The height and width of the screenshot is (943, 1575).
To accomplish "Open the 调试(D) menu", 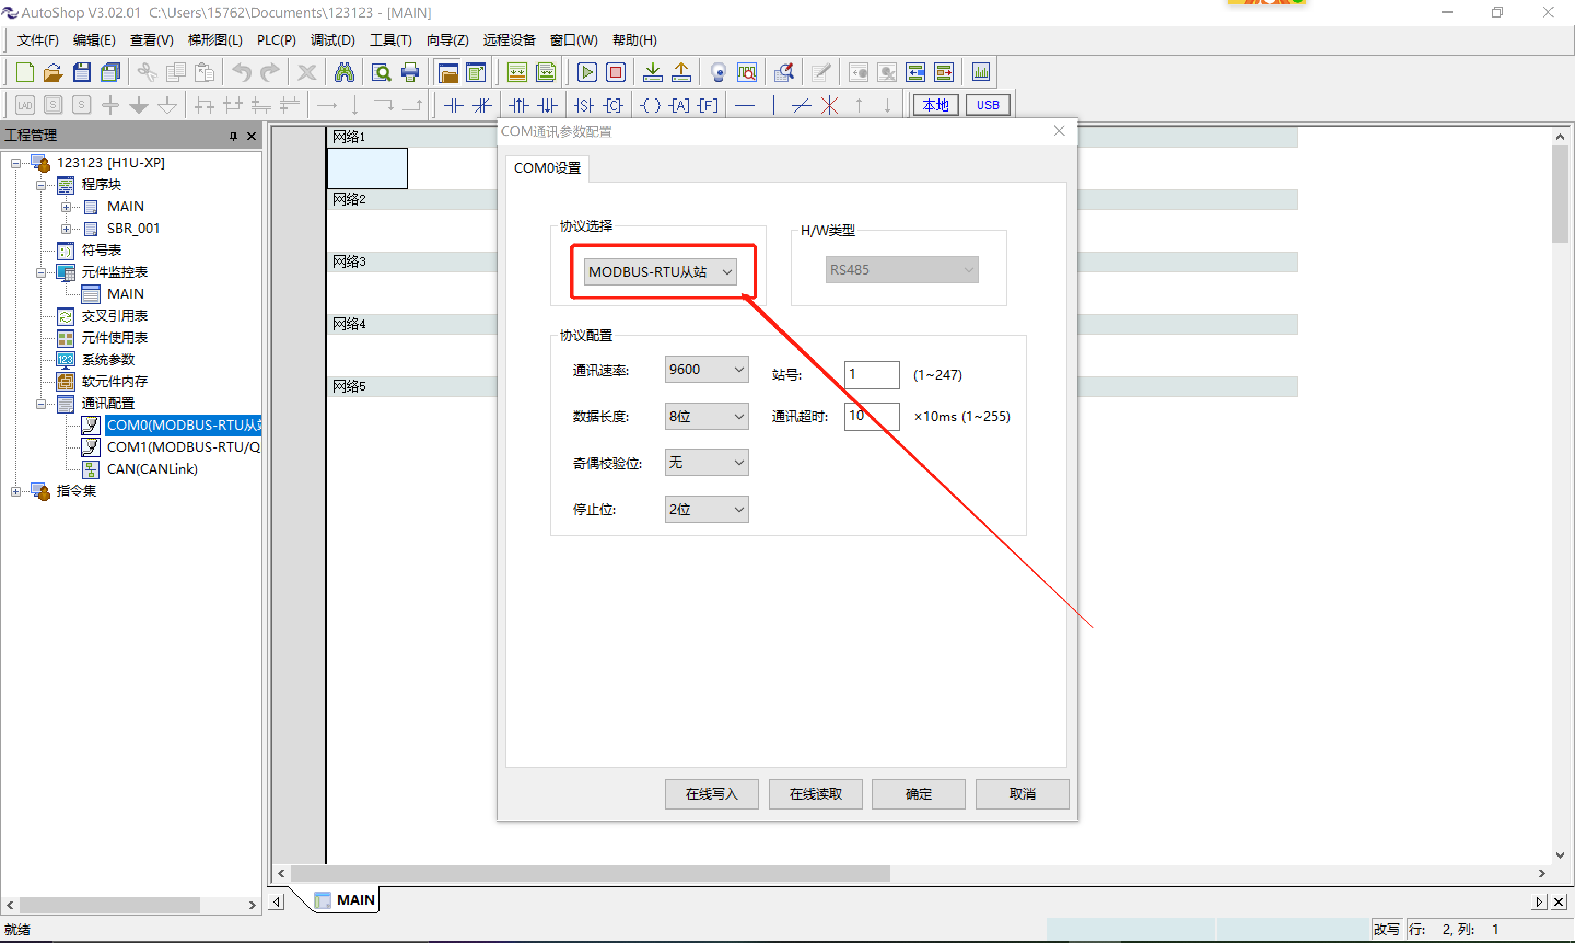I will click(x=333, y=40).
